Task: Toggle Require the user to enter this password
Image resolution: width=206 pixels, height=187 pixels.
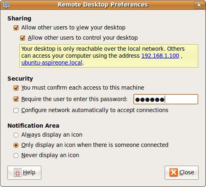Action: [x=16, y=99]
